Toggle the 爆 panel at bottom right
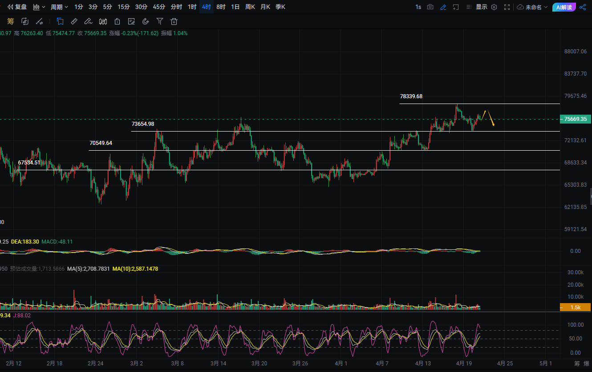 (x=586, y=364)
